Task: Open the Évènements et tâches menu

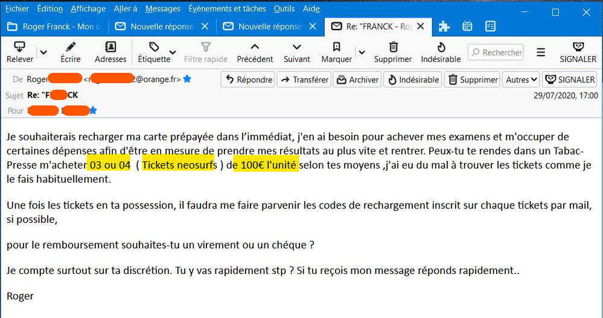Action: [227, 8]
